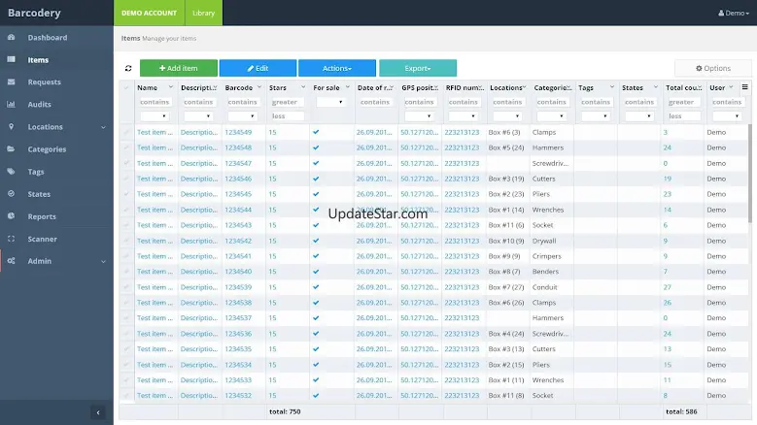Open Audits via its chart icon
This screenshot has height=425, width=757.
tap(11, 104)
